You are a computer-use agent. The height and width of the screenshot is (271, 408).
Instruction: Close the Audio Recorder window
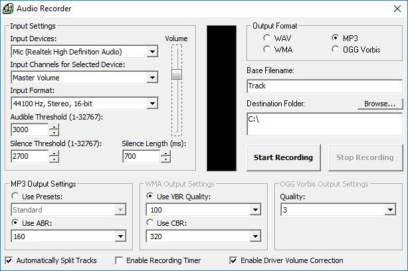click(397, 9)
